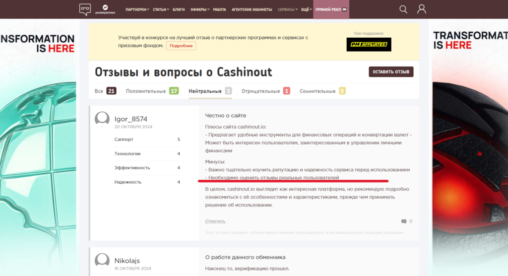Open the Блоги menu item
This screenshot has width=508, height=276.
point(179,9)
